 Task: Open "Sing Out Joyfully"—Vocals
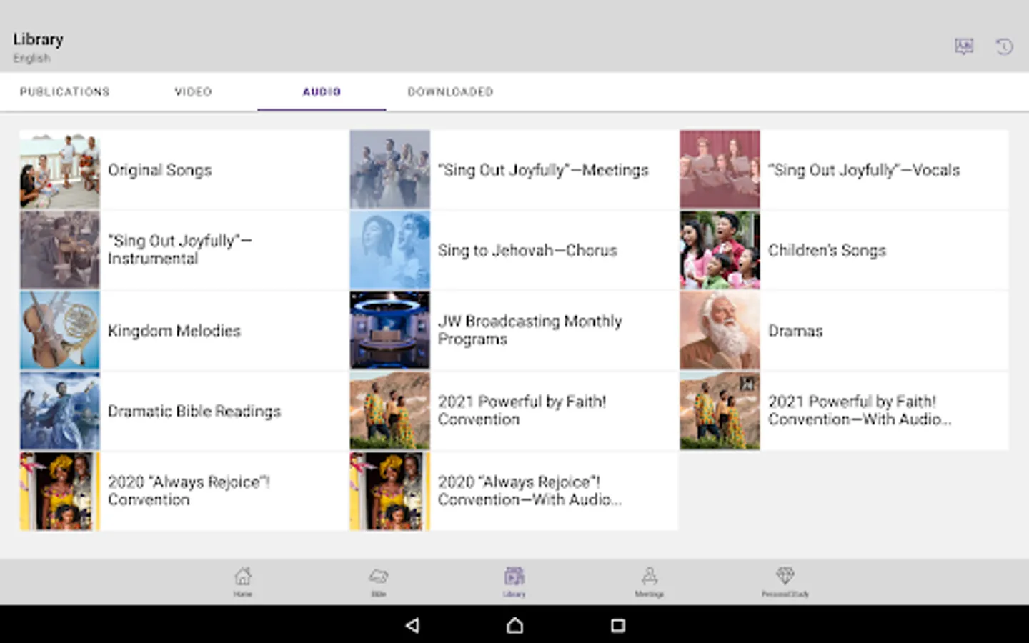point(844,170)
